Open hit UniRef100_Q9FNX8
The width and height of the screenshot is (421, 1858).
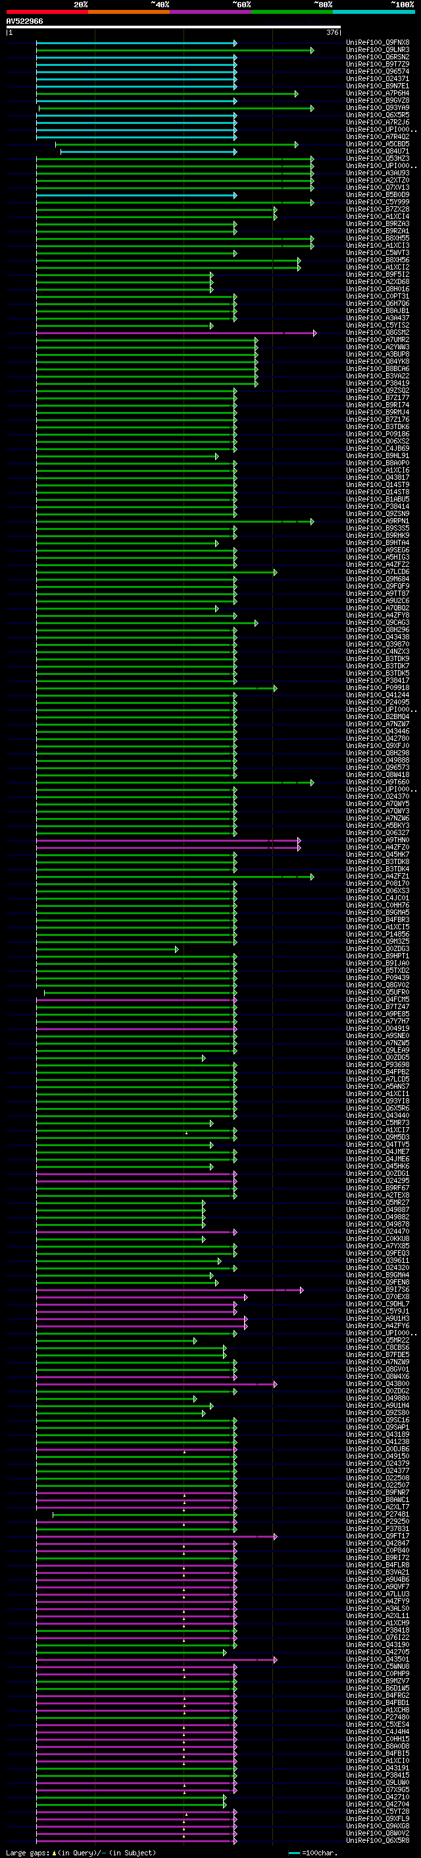(x=378, y=43)
